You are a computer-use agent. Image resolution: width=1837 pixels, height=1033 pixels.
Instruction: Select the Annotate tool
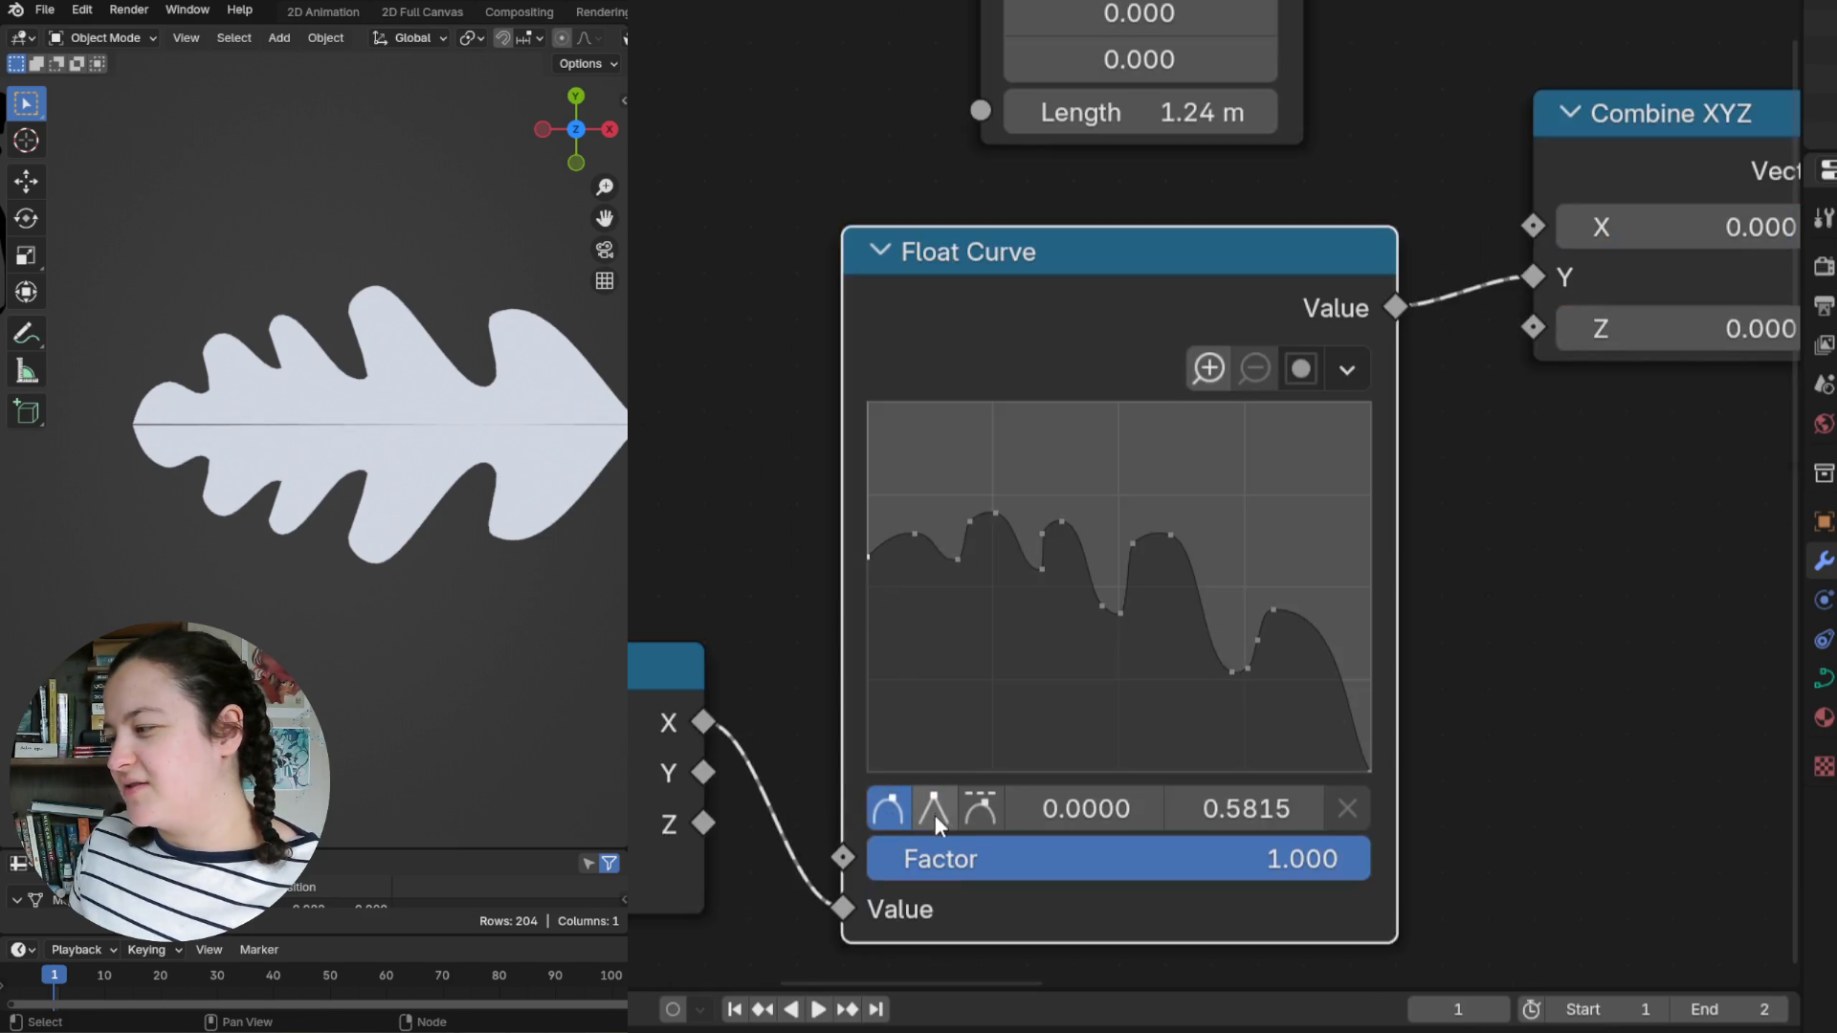click(26, 333)
